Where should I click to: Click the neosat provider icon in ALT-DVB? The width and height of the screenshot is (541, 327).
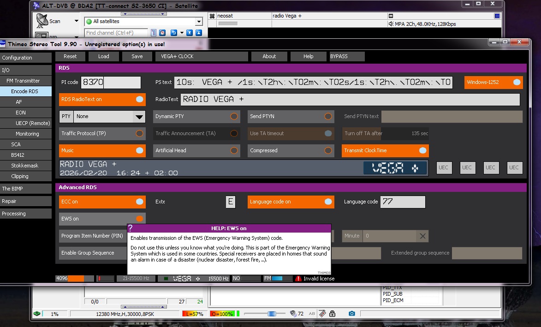212,16
